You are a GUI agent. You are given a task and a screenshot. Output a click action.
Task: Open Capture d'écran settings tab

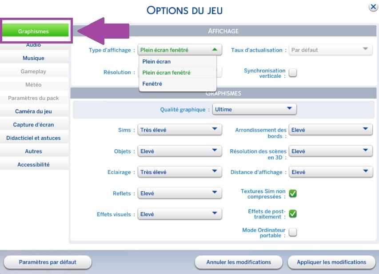pyautogui.click(x=34, y=125)
